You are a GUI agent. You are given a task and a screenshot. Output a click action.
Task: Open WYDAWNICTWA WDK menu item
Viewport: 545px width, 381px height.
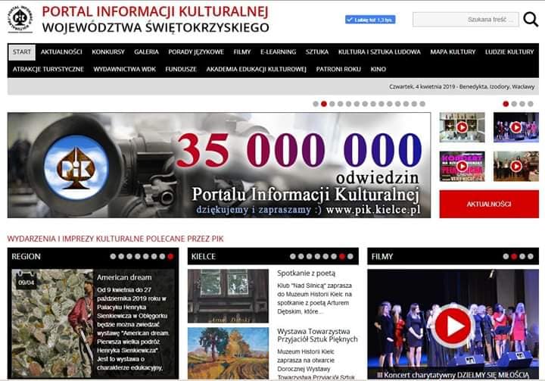pos(124,69)
